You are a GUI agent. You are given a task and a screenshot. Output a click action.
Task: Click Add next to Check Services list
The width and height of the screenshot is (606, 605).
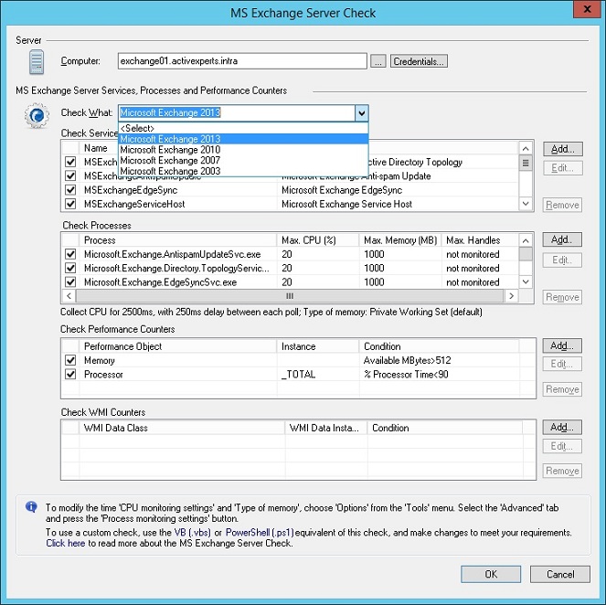563,149
